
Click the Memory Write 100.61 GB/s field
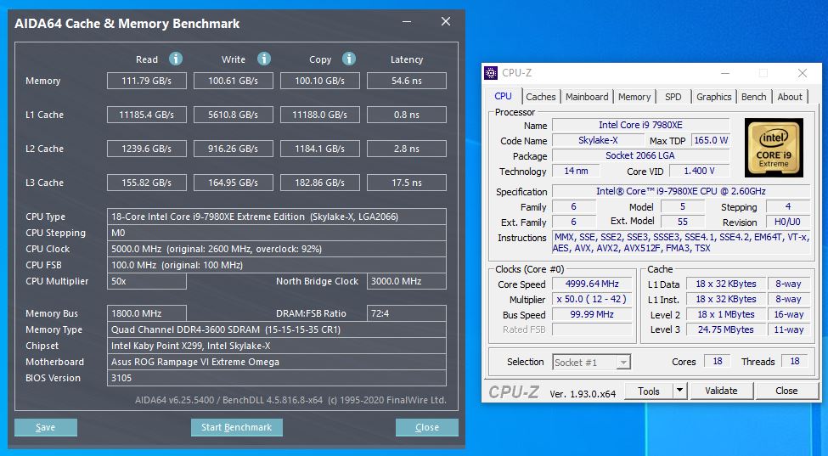[234, 81]
